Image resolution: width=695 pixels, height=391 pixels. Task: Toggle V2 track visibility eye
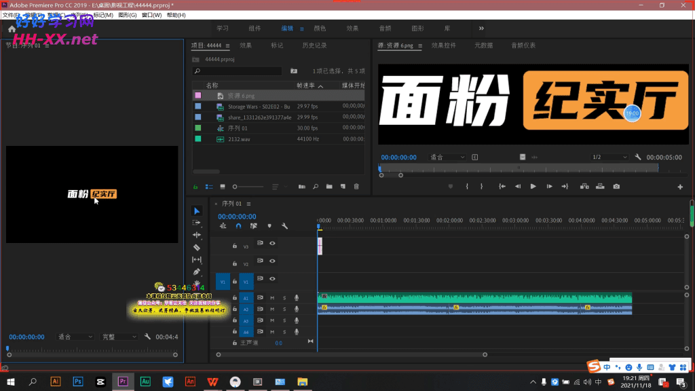[x=273, y=261]
